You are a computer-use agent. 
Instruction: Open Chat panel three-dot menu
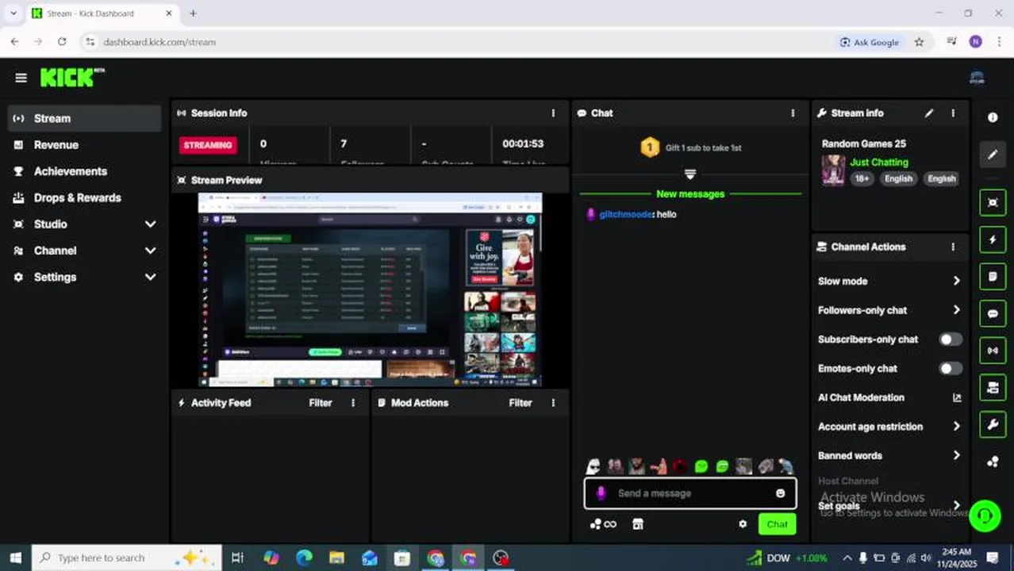[793, 113]
